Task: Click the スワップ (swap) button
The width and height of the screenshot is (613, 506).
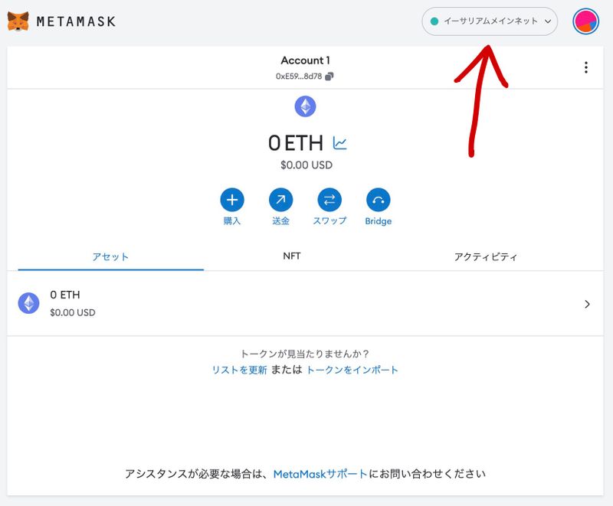Action: pos(329,200)
